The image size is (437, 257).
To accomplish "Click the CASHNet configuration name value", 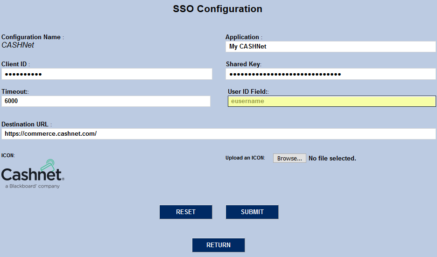I will pos(18,45).
